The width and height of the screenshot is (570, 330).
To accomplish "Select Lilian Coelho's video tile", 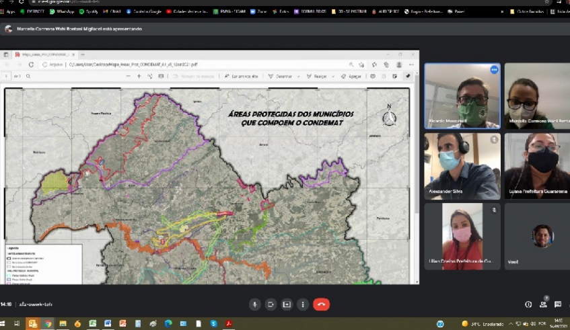I will point(462,237).
